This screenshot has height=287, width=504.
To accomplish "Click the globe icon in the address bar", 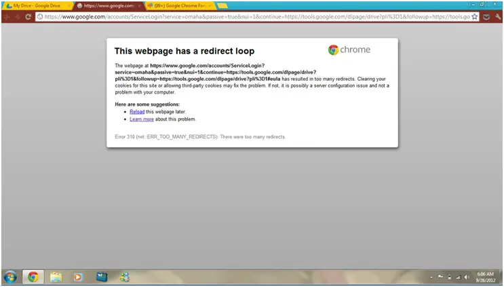I will [40, 17].
